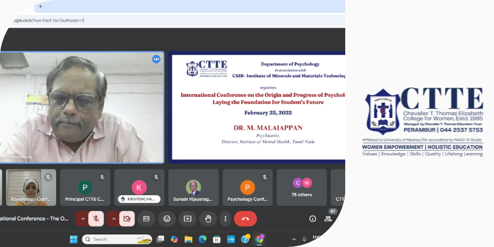Select the Principal CTTE participant tile
494x247 pixels.
[x=85, y=188]
